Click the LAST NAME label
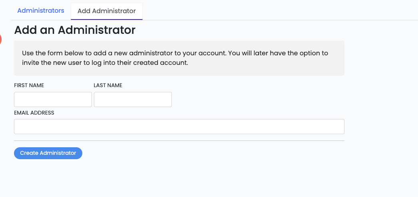The height and width of the screenshot is (197, 418). (x=108, y=86)
